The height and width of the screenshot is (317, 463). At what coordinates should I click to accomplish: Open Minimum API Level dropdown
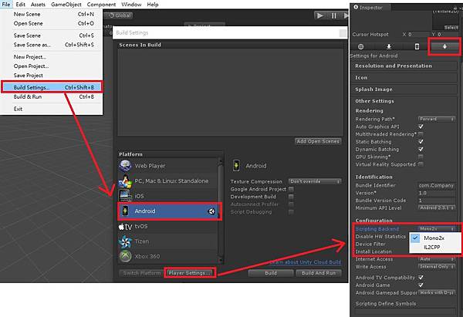[x=437, y=207]
